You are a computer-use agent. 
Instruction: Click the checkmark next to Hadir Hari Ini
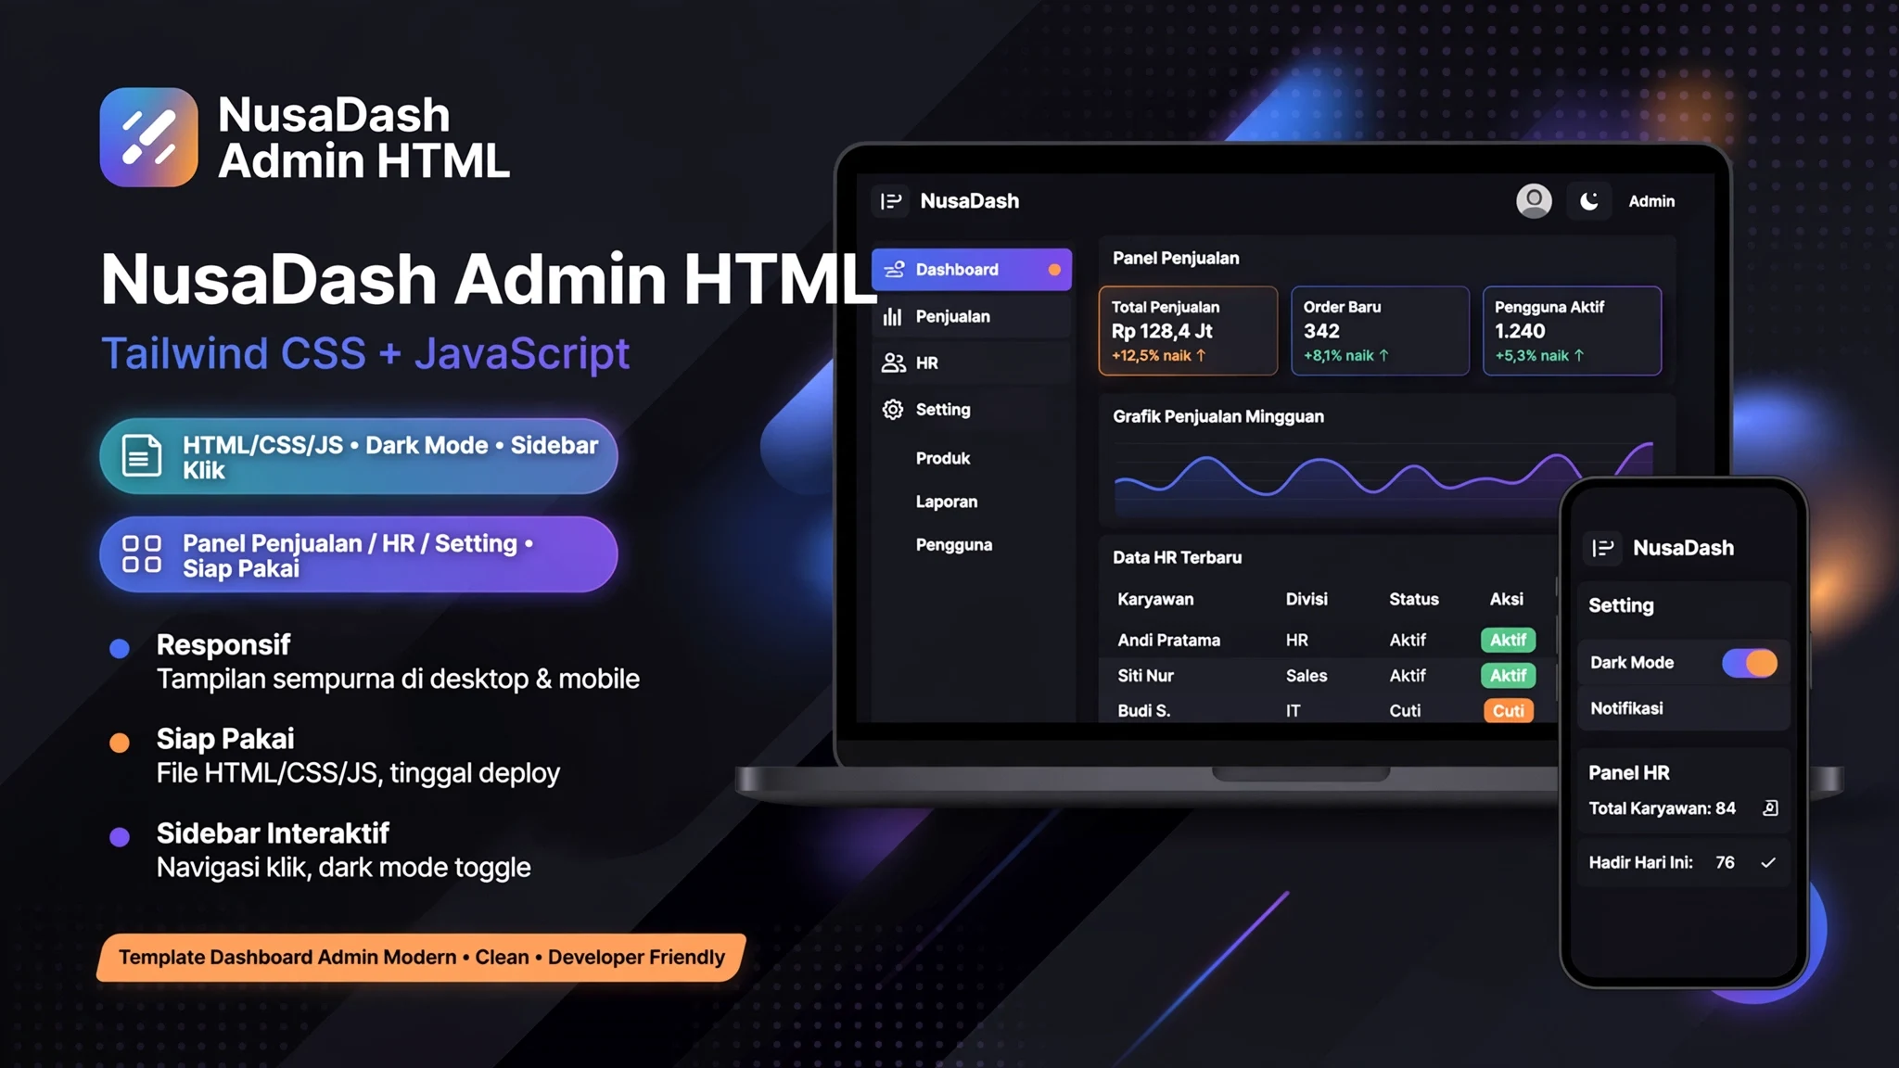pyautogui.click(x=1768, y=862)
